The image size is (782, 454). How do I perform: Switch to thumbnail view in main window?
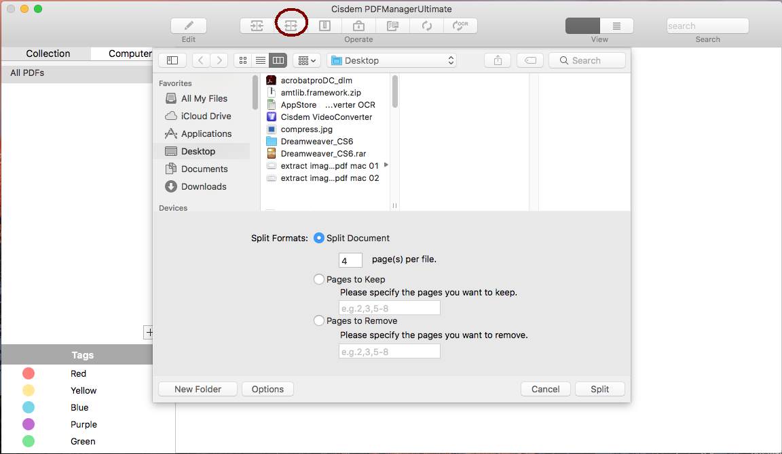click(x=582, y=26)
